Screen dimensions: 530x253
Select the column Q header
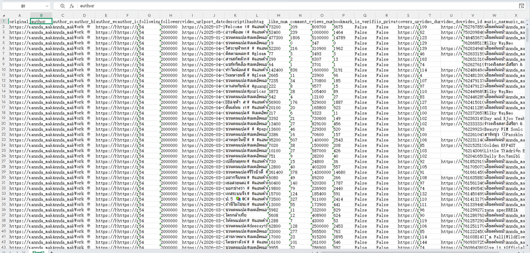point(365,15)
